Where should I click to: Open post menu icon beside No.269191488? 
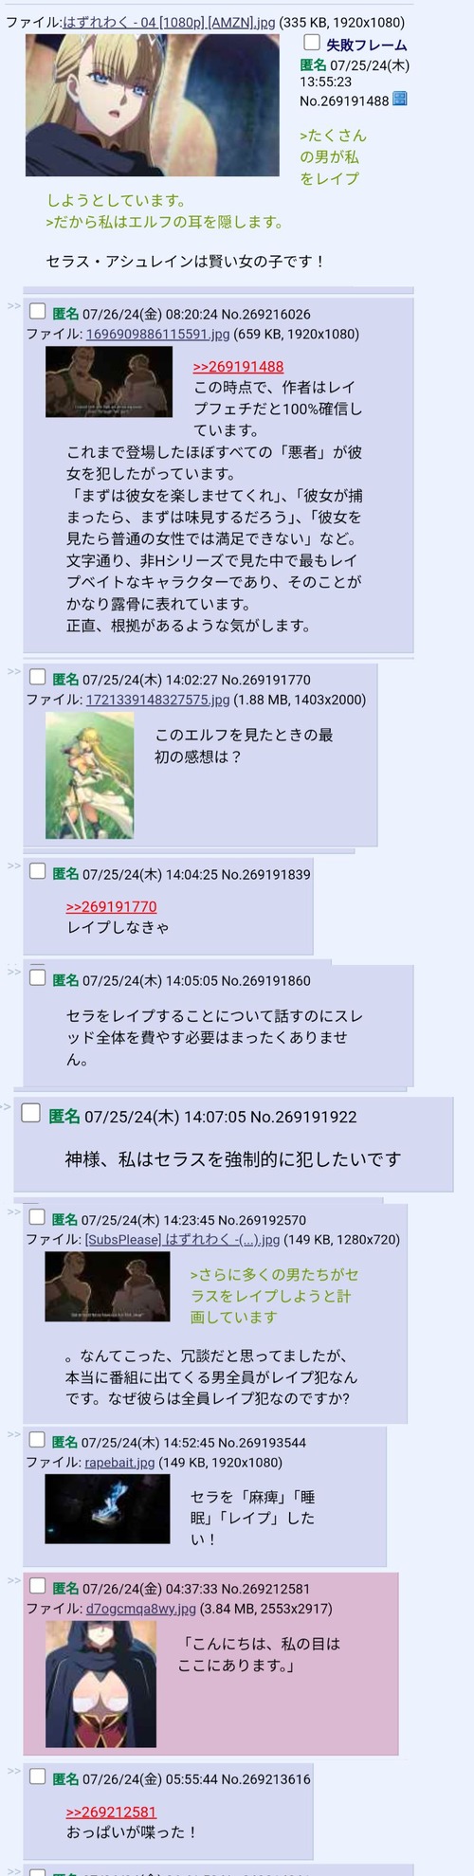400,100
